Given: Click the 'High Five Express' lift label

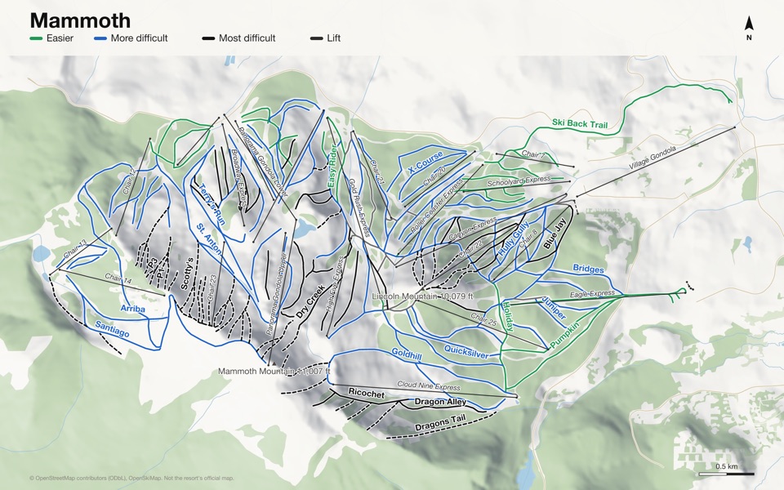Looking at the screenshot, I should coord(335,284).
